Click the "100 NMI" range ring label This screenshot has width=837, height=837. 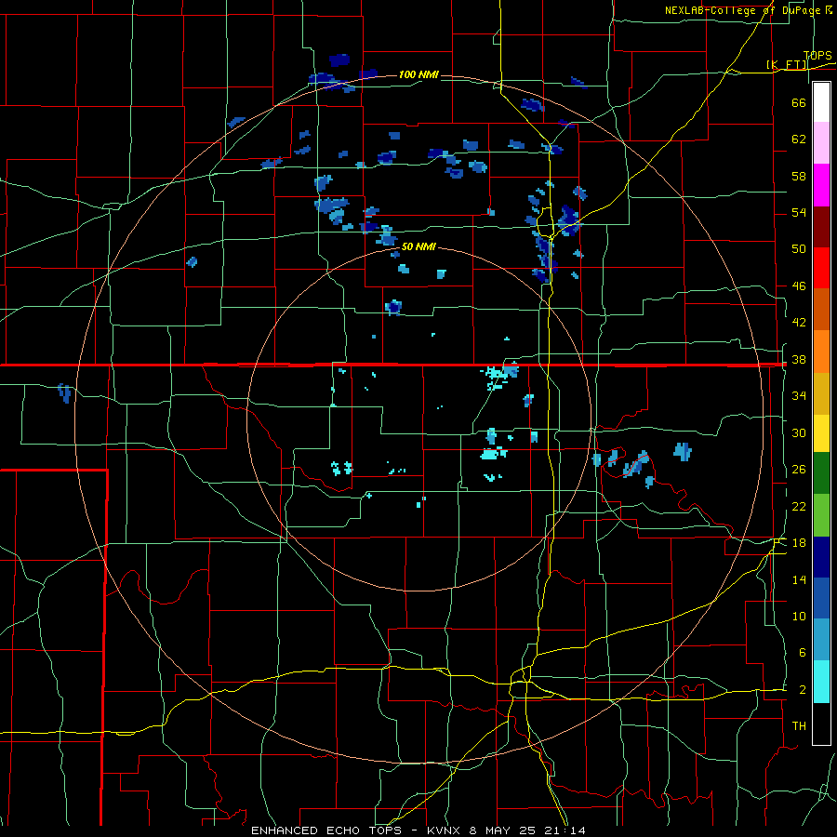[x=418, y=74]
